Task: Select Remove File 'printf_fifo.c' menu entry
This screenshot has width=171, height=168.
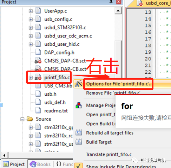Action: (113, 93)
